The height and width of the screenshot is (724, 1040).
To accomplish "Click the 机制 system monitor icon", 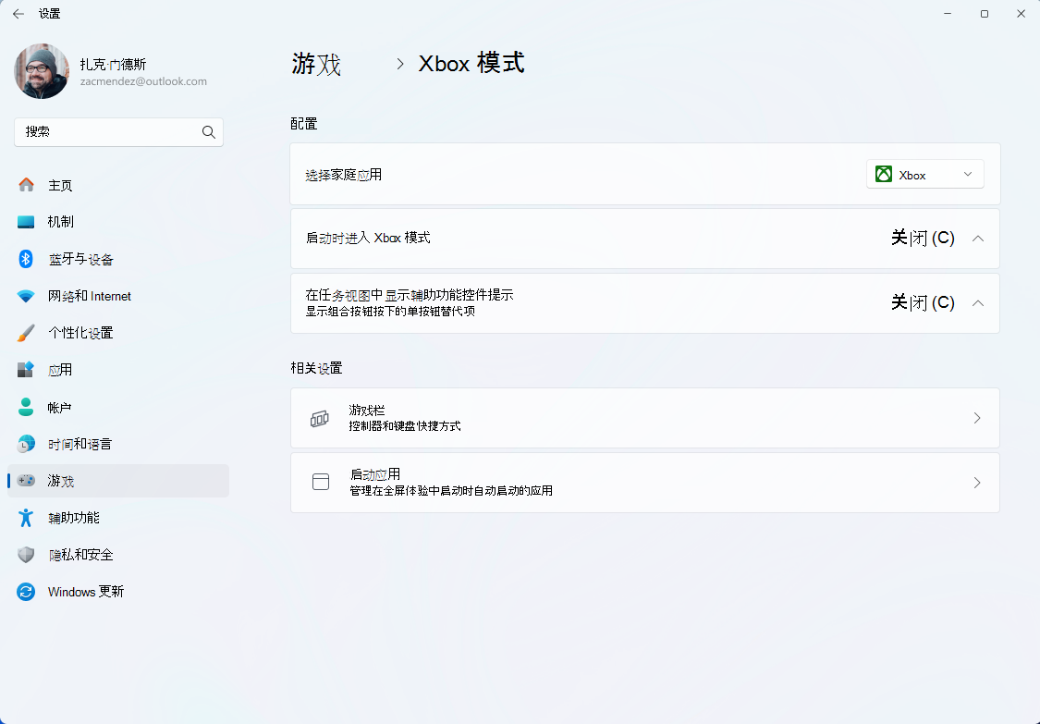I will click(x=26, y=222).
